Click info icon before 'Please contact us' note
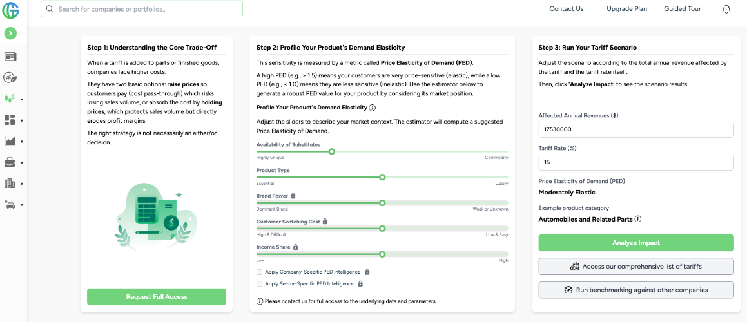Screen dimensions: 747x322 pos(260,301)
